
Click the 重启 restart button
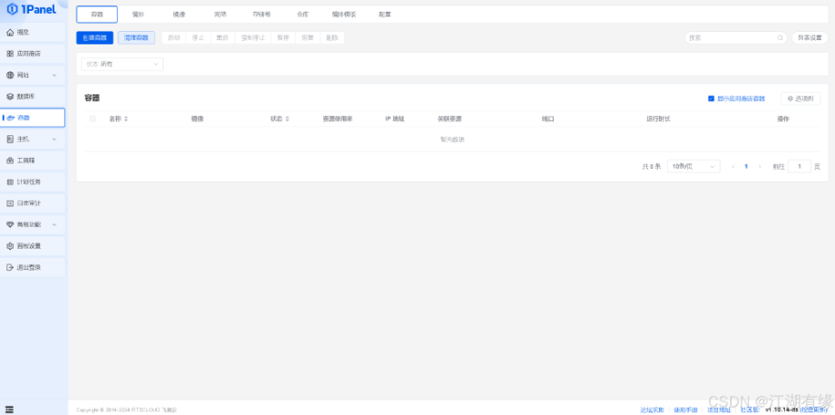pyautogui.click(x=222, y=38)
